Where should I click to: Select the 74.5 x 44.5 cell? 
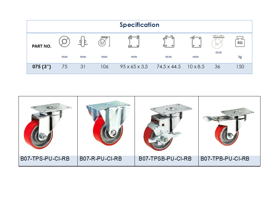pos(169,67)
